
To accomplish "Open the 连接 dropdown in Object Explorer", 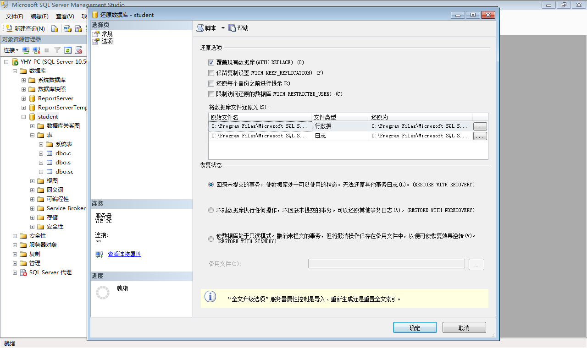I will [x=11, y=50].
